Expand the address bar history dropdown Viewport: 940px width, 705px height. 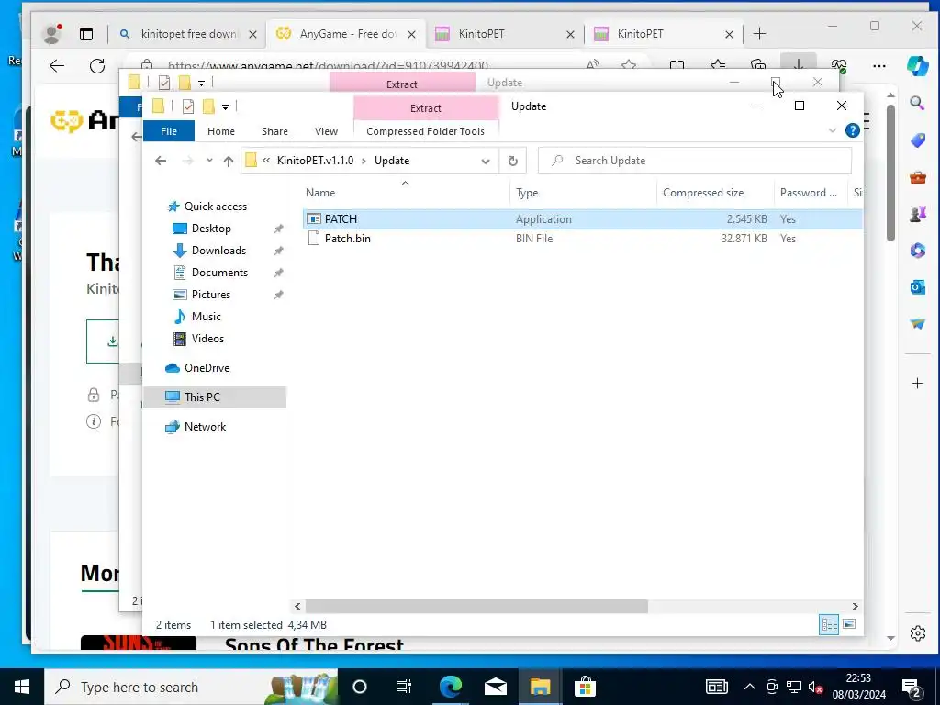[486, 161]
